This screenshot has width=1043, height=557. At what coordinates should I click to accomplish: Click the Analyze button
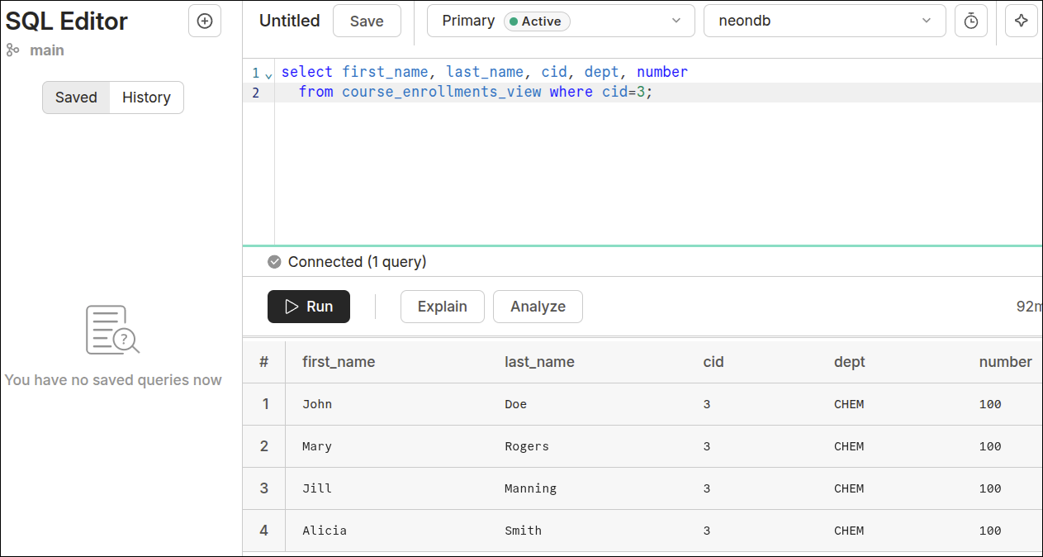538,307
